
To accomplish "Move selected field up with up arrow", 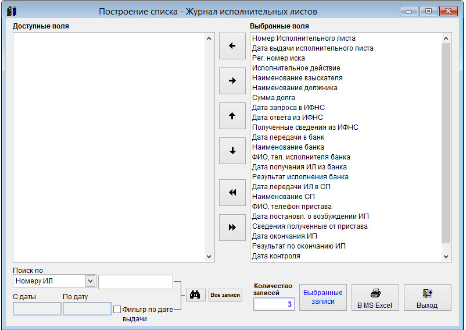I will point(232,116).
